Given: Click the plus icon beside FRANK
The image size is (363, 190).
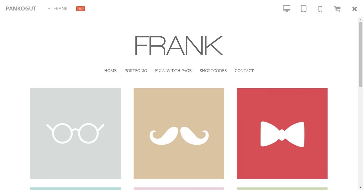Looking at the screenshot, I should [x=49, y=9].
